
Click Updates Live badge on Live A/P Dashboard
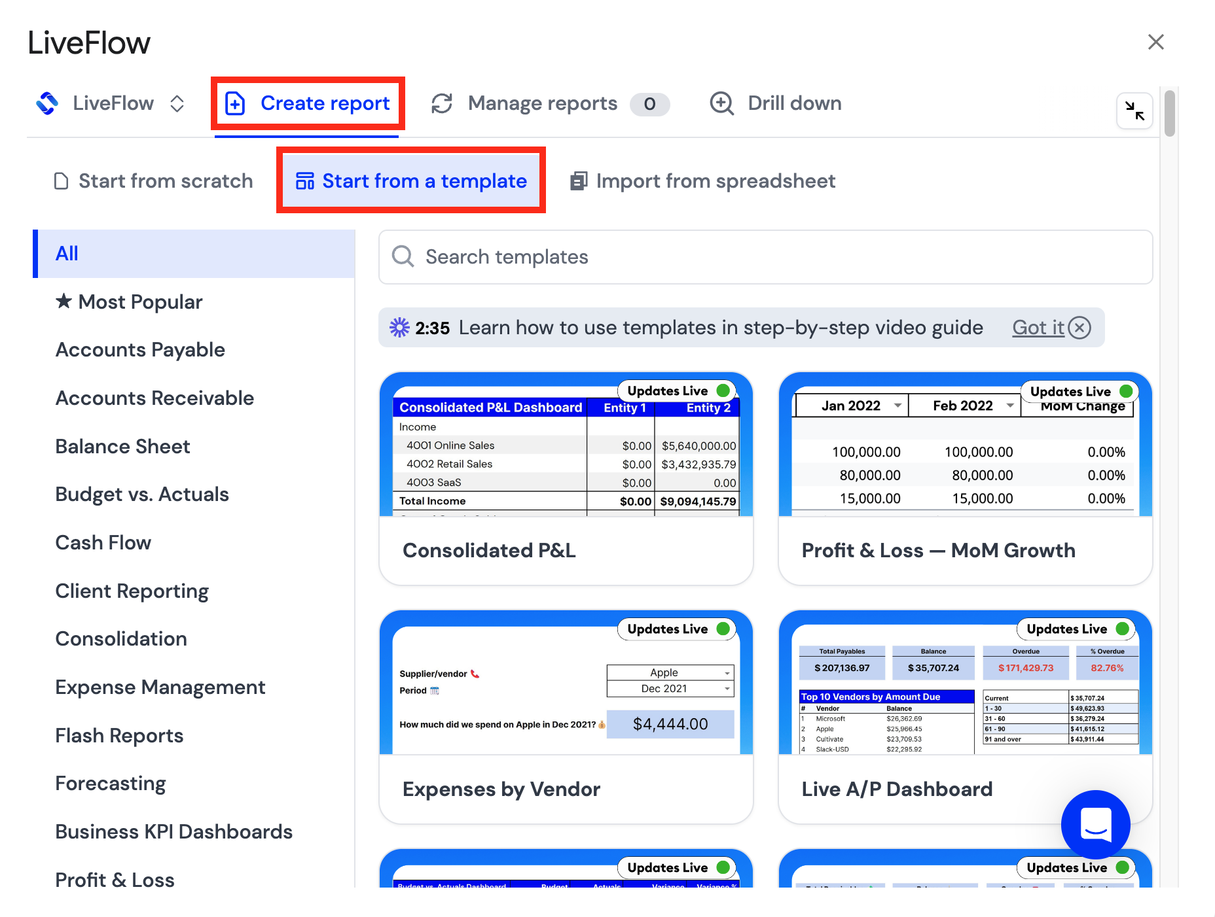pos(1077,629)
